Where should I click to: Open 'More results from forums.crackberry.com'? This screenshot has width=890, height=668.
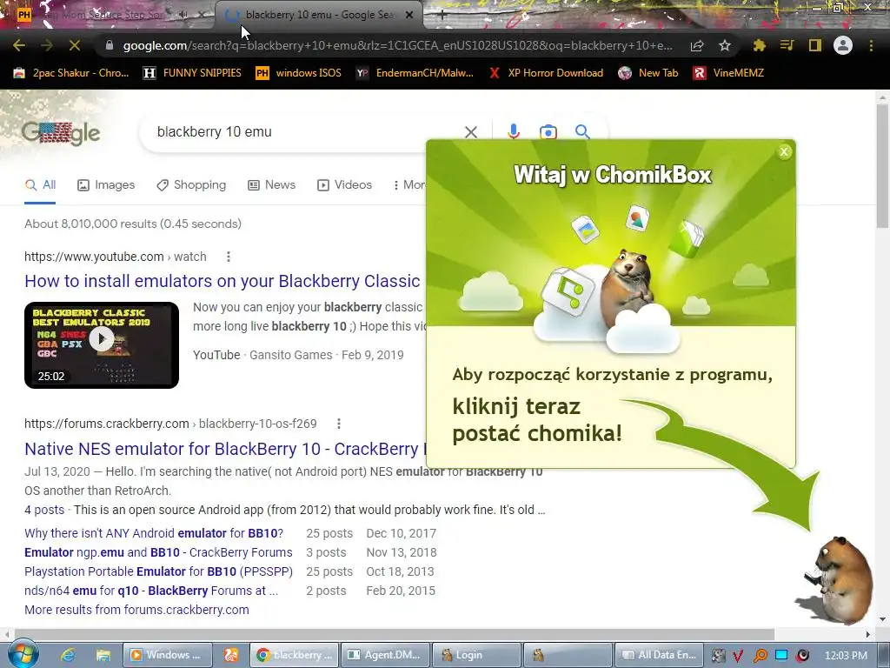click(x=136, y=610)
